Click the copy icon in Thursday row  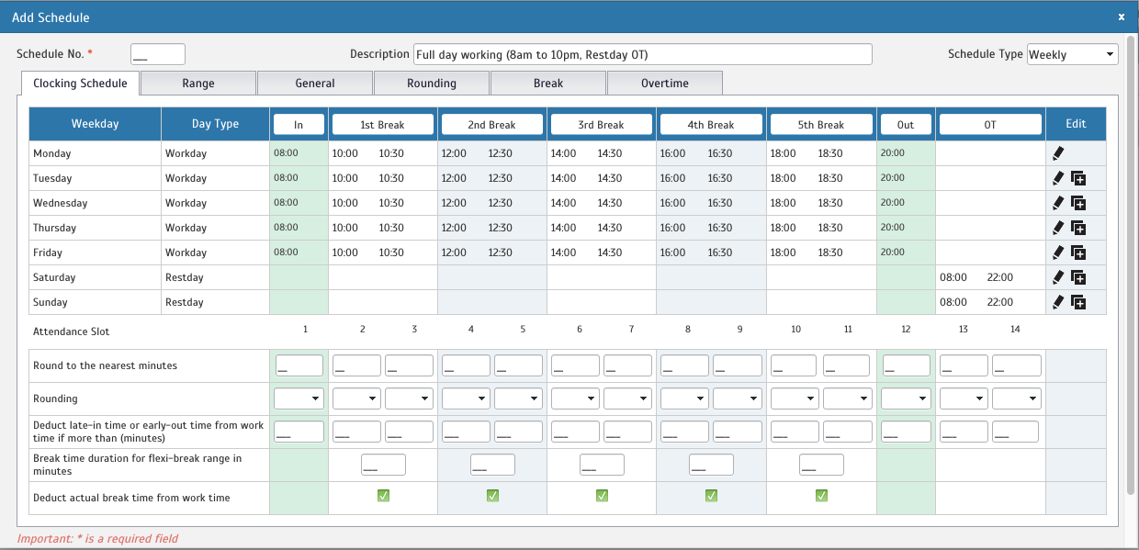point(1078,228)
